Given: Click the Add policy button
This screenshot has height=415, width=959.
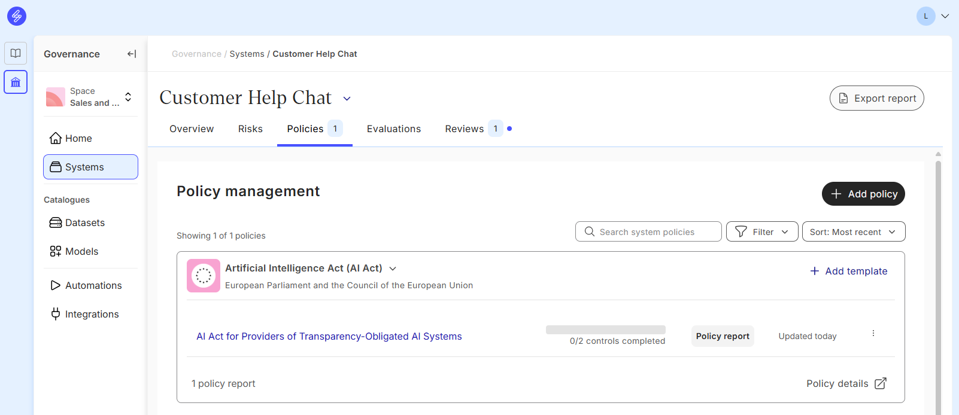Looking at the screenshot, I should point(863,194).
